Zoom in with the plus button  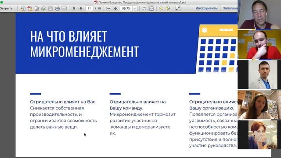click(x=115, y=8)
